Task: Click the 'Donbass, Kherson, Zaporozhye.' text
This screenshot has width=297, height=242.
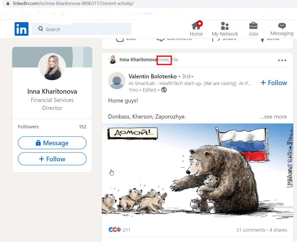Action: pyautogui.click(x=147, y=116)
